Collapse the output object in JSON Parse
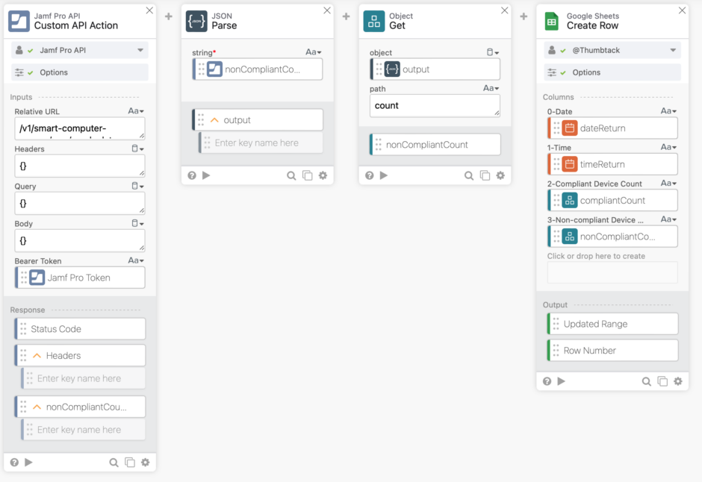Viewport: 702px width, 482px height. coord(214,120)
